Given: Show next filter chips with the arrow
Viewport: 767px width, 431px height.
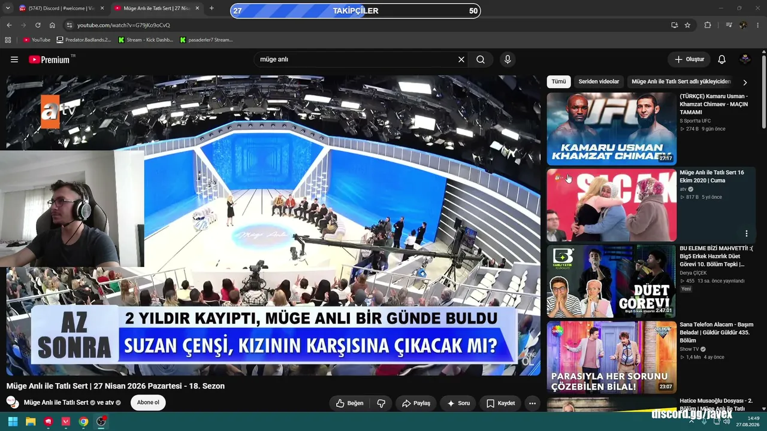Looking at the screenshot, I should (745, 82).
